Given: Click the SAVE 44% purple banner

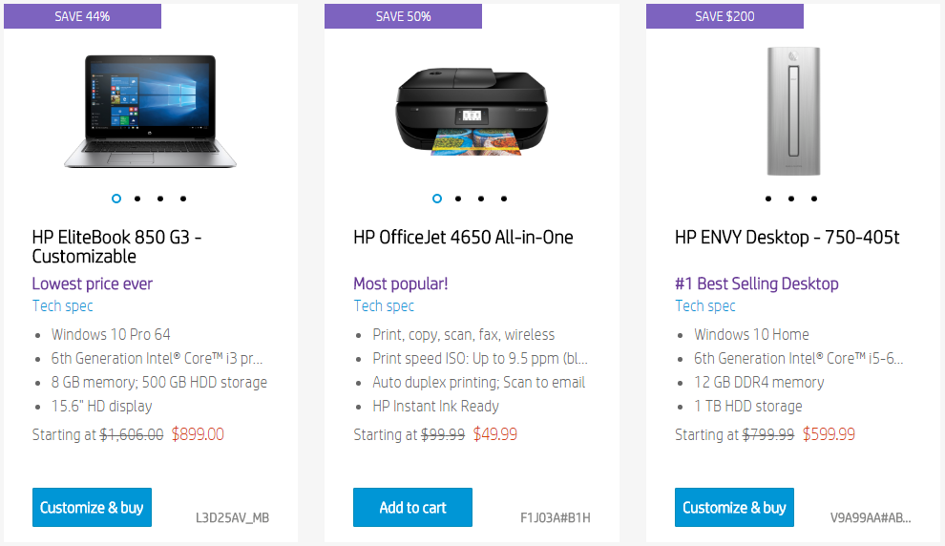Looking at the screenshot, I should [82, 16].
